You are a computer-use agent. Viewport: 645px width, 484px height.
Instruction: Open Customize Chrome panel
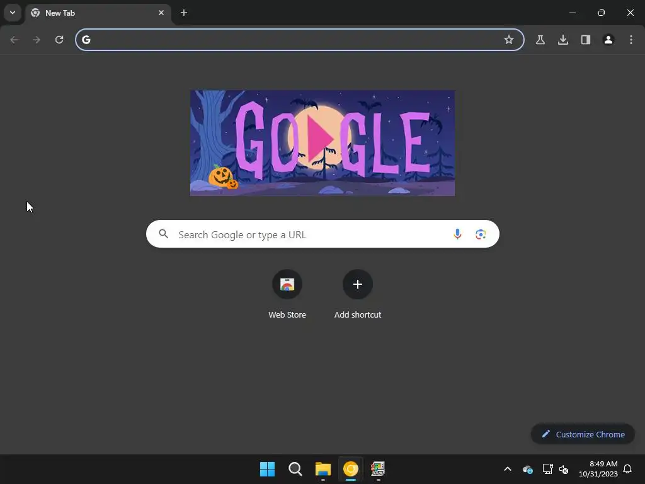pyautogui.click(x=583, y=434)
